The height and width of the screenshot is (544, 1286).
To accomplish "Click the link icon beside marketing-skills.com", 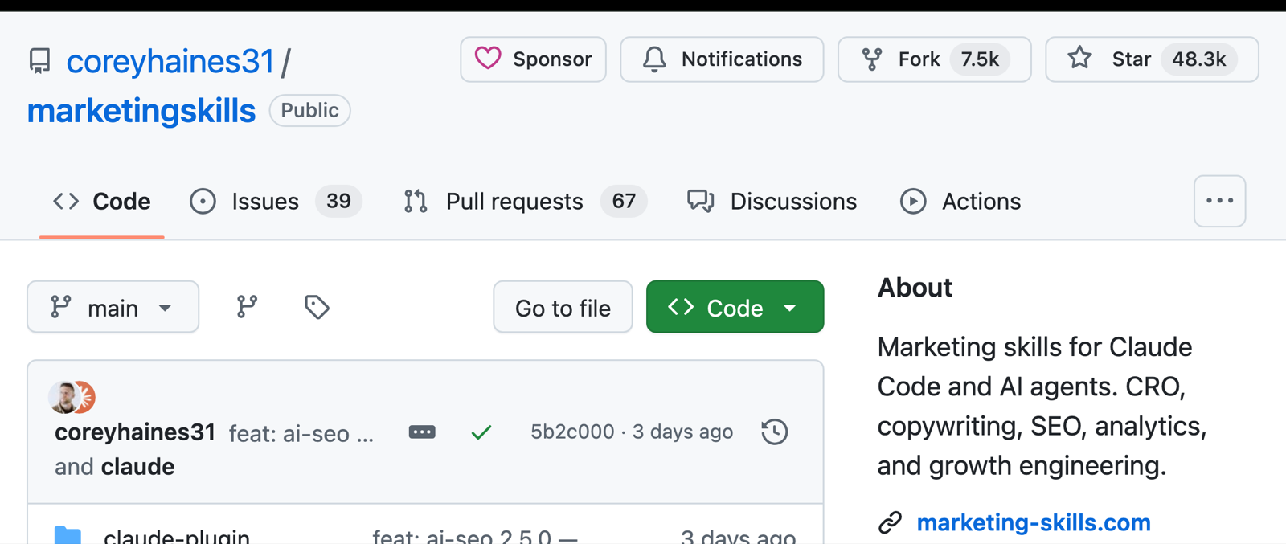I will click(890, 523).
